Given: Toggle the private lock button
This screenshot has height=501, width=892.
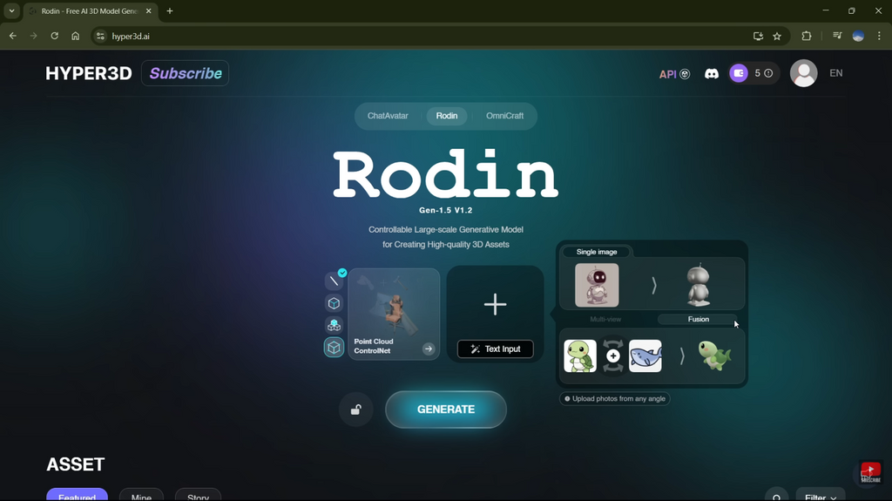Looking at the screenshot, I should [356, 410].
